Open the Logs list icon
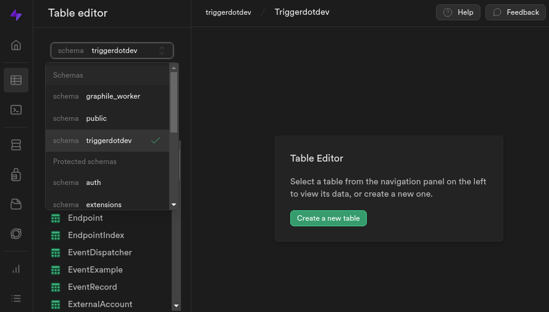Viewport: 549px width, 312px height. click(16, 298)
